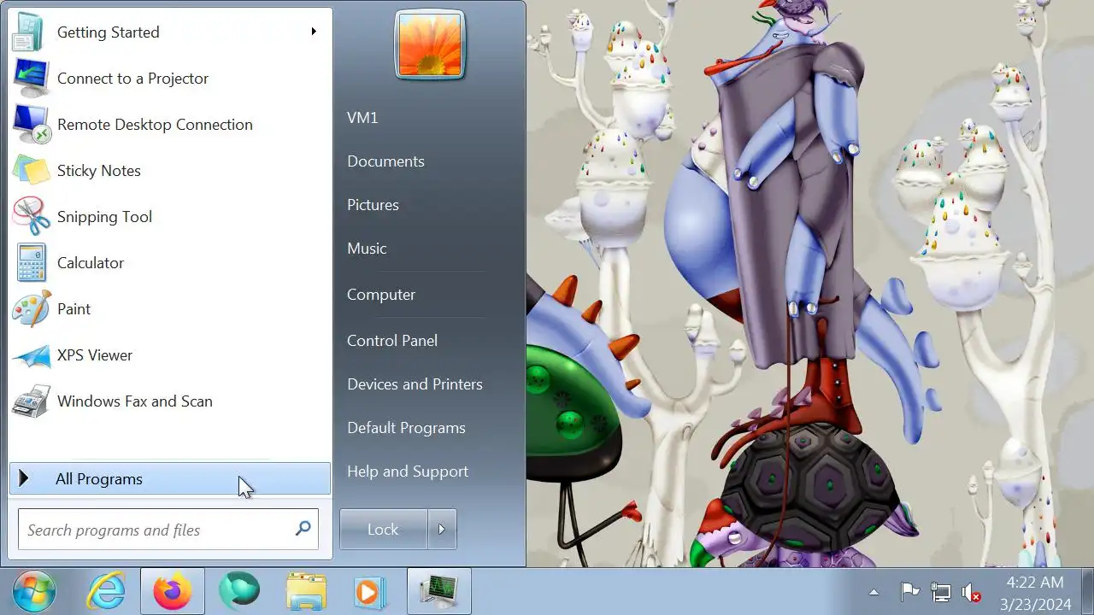Click the Search programs and files box
This screenshot has height=615, width=1094.
(168, 530)
